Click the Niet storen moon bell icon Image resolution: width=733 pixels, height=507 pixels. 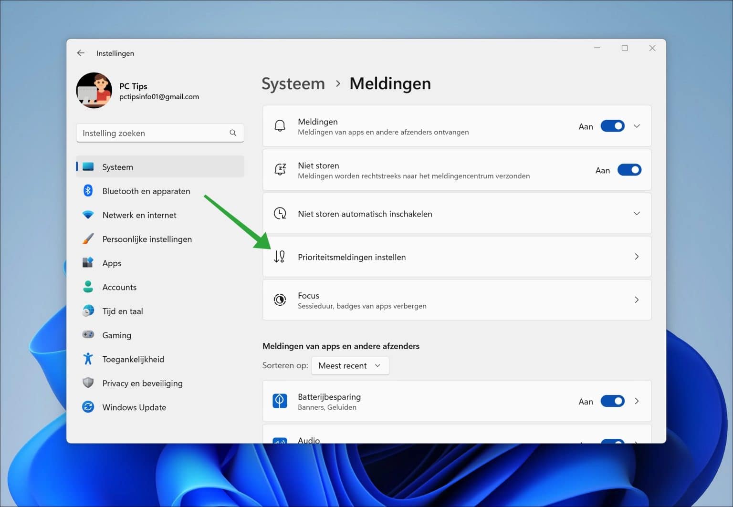pyautogui.click(x=280, y=169)
